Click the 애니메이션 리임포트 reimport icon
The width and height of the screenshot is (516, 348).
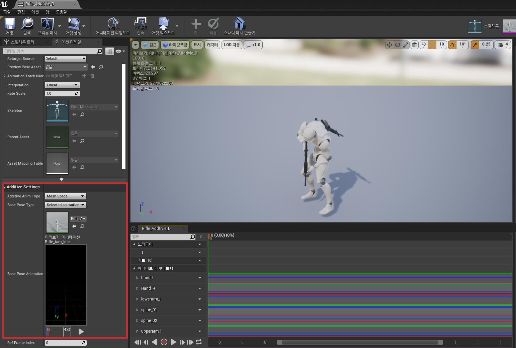[113, 26]
